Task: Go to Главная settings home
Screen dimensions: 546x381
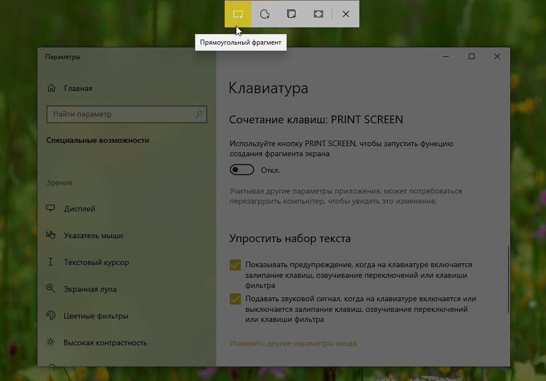Action: click(x=78, y=88)
